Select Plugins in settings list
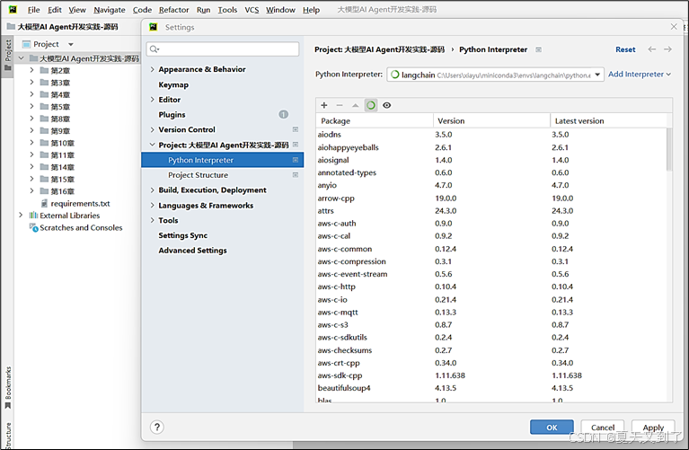689x450 pixels. click(172, 115)
